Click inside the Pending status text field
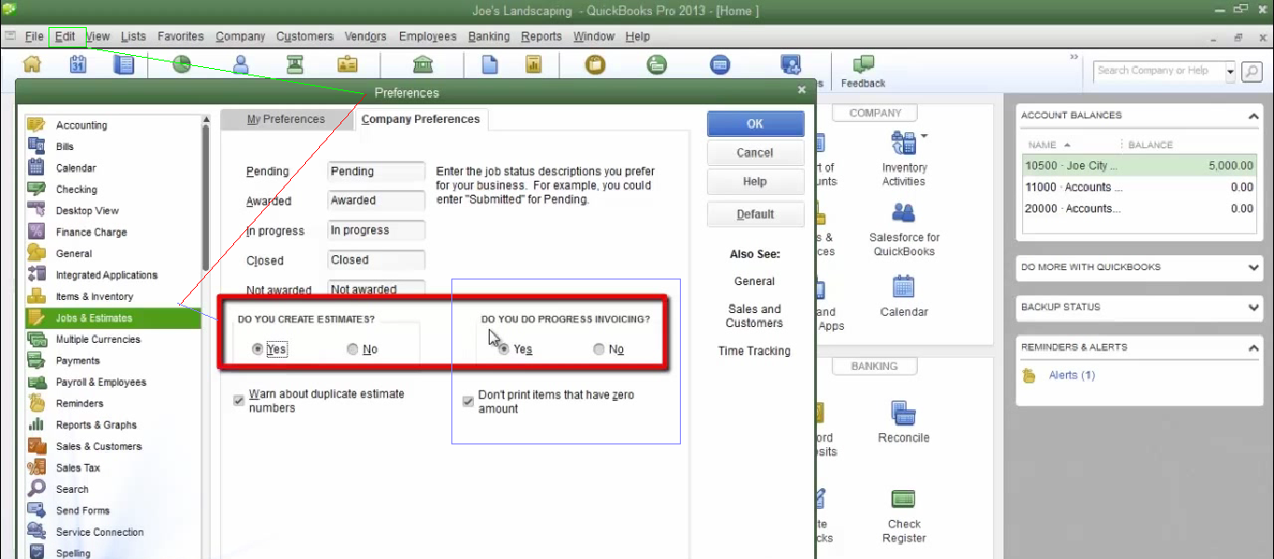1274x559 pixels. point(375,170)
